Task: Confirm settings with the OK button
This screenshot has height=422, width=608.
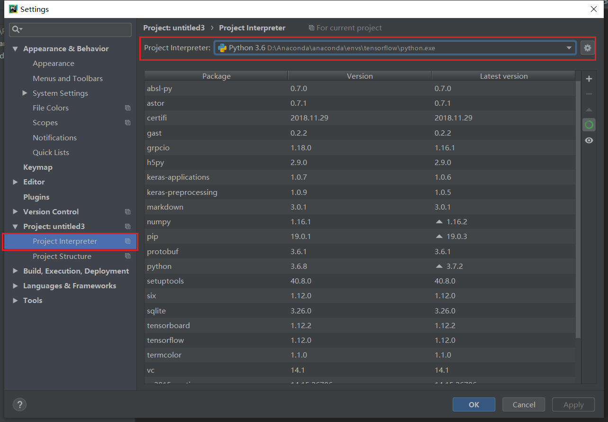Action: coord(473,404)
